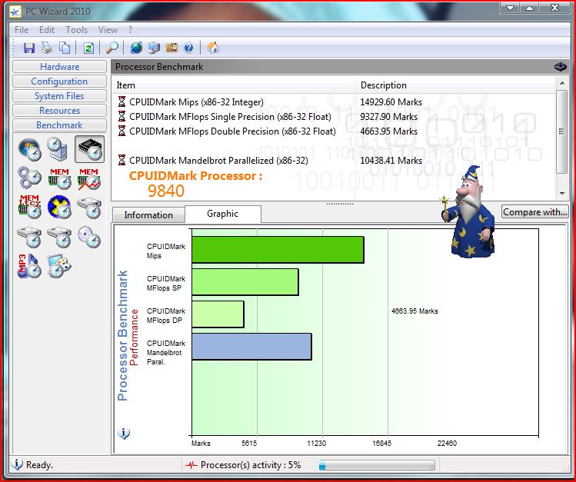Click the green CPUIDMark Mips chart bar
Screen dimensions: 576x482
(278, 250)
